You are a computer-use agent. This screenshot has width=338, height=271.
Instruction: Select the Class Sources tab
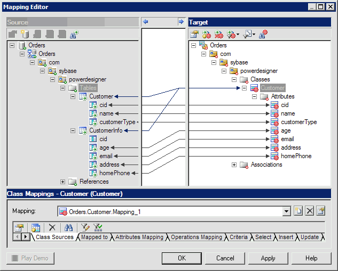pyautogui.click(x=54, y=237)
